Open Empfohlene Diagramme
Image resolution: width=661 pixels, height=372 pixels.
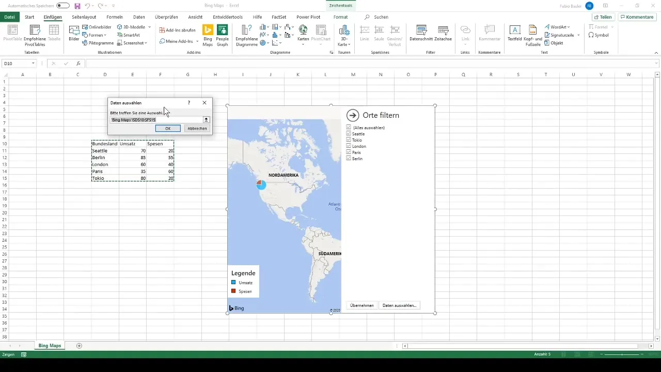[x=246, y=36]
